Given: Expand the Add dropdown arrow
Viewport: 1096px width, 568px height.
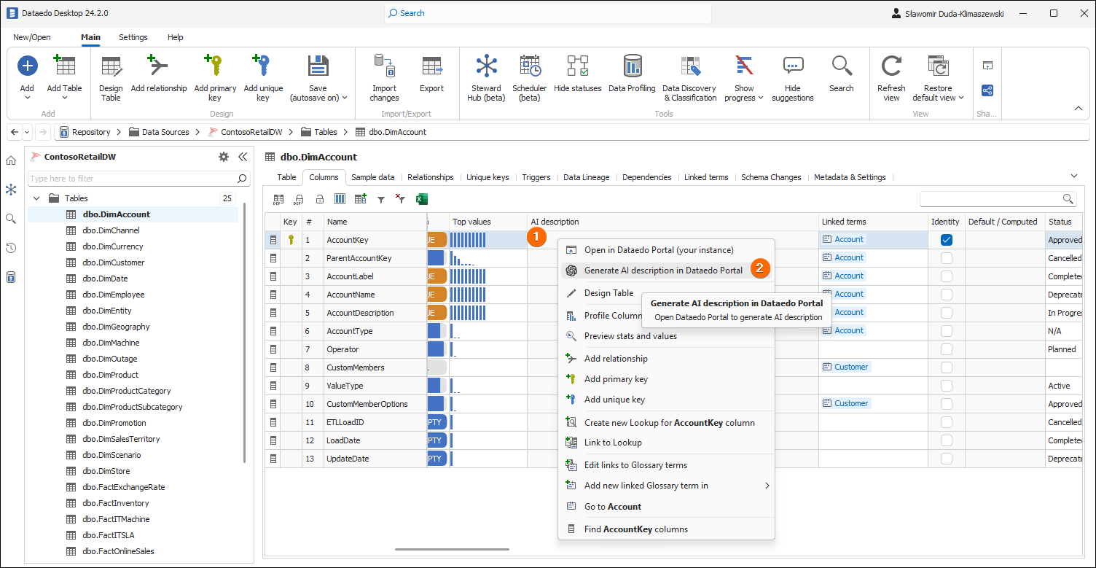Looking at the screenshot, I should point(27,98).
